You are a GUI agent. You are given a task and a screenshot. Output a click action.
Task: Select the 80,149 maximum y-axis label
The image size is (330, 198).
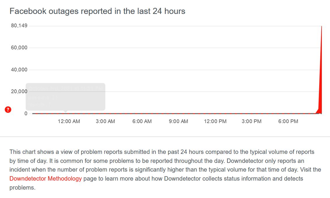click(x=19, y=26)
